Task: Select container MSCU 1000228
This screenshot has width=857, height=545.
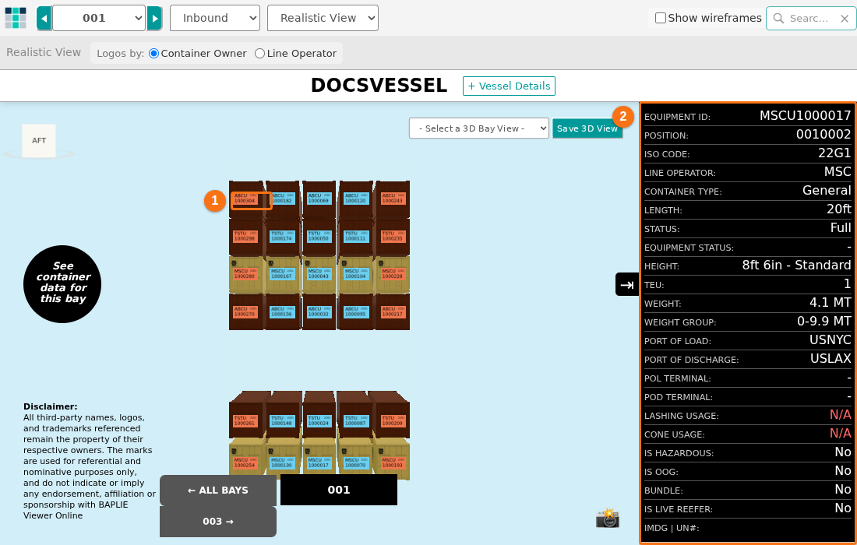Action: (393, 273)
